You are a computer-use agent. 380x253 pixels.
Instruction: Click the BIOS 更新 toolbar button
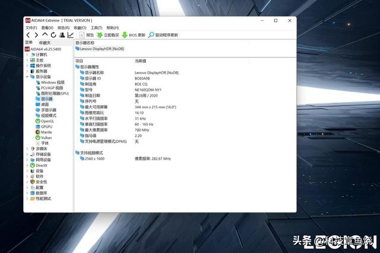pos(134,35)
